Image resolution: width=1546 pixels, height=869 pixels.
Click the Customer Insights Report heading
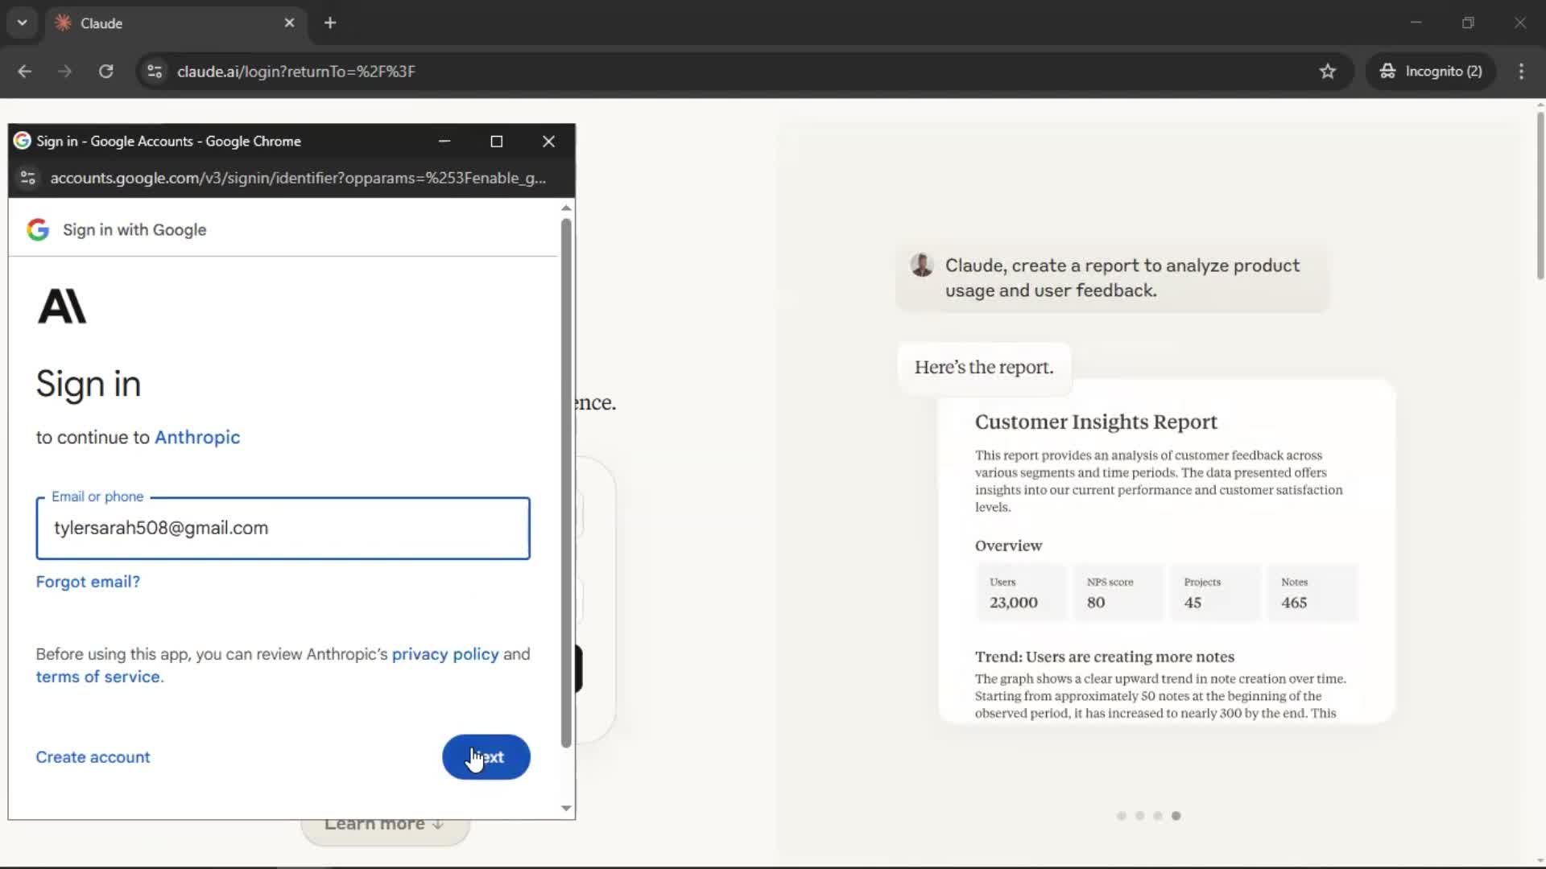[1096, 422]
